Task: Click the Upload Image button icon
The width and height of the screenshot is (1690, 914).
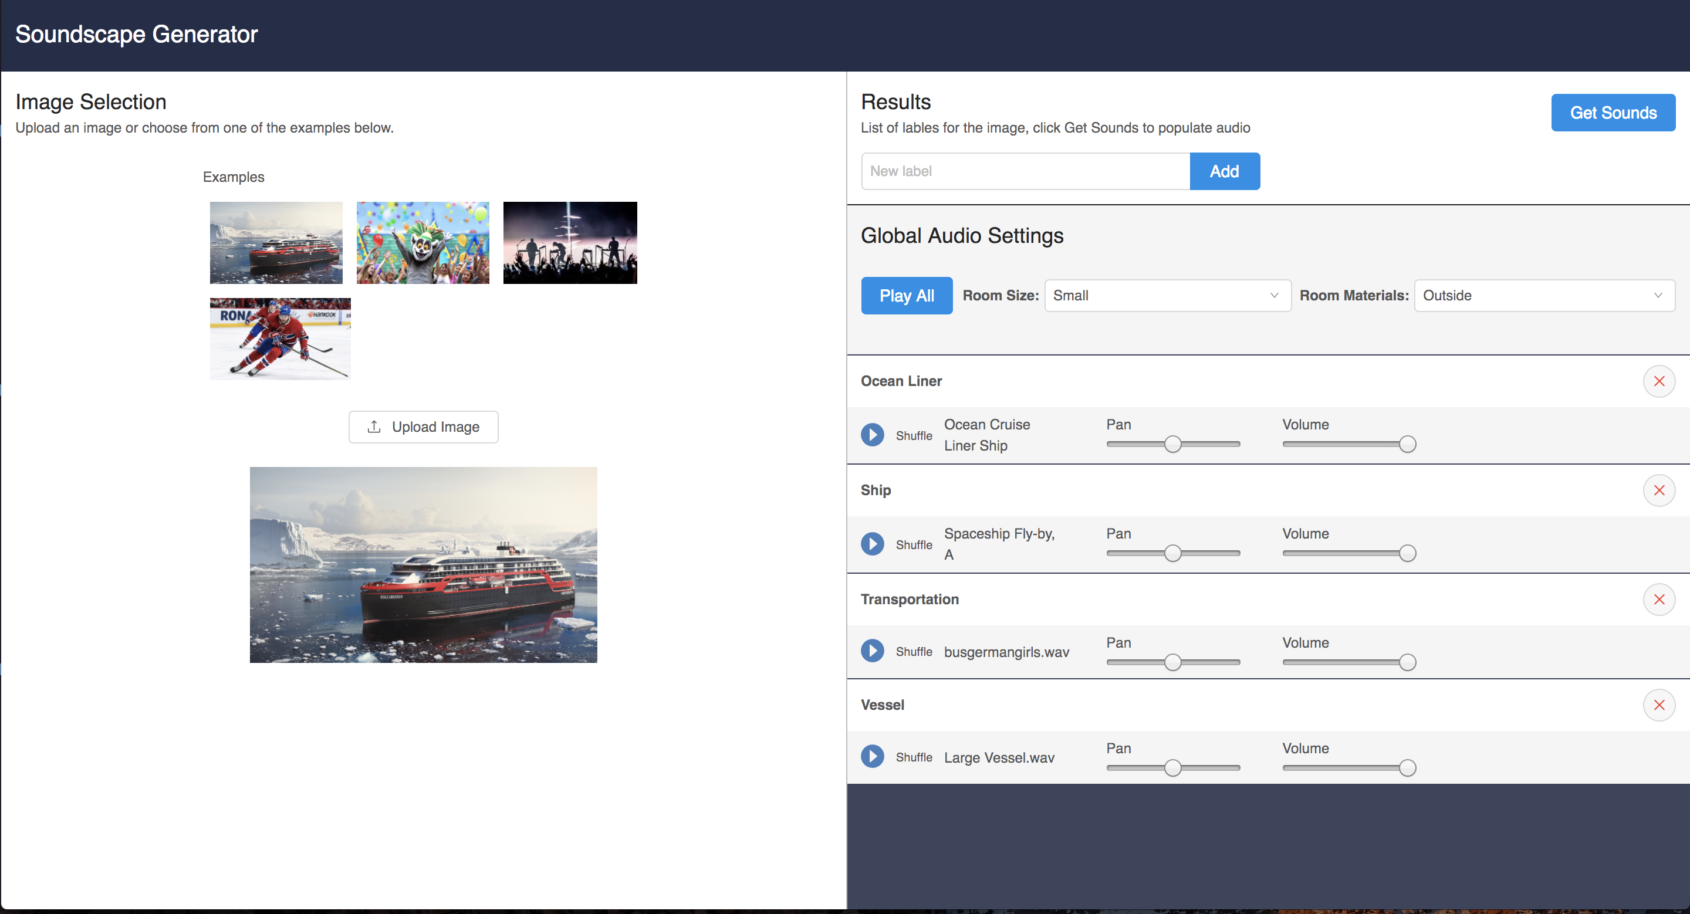Action: 375,426
